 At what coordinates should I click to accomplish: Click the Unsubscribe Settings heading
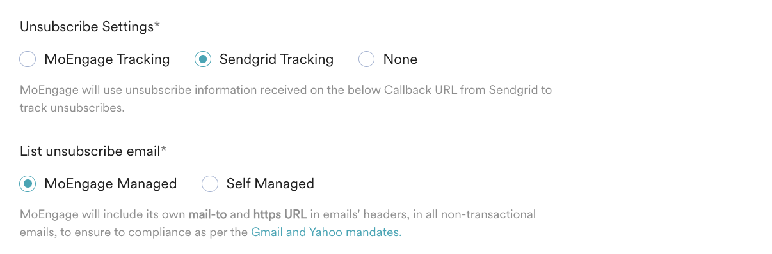tap(86, 27)
